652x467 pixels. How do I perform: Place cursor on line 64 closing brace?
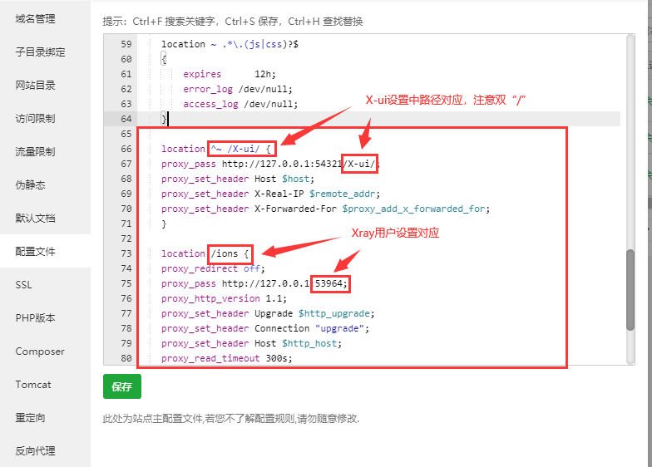point(164,119)
